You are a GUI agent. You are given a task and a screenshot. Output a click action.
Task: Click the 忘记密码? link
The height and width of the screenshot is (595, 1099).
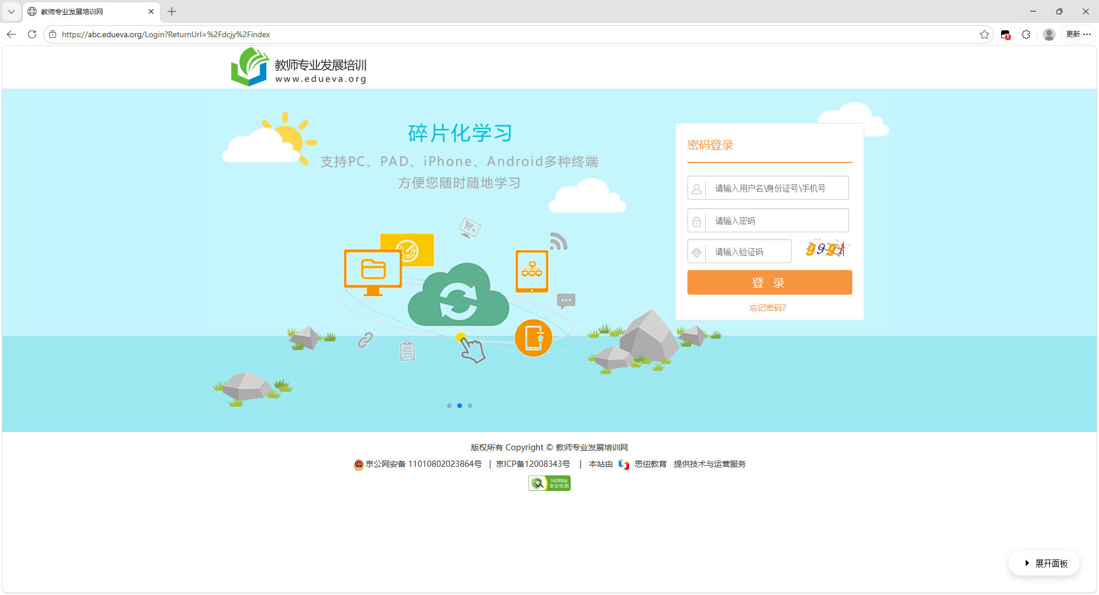pyautogui.click(x=768, y=308)
